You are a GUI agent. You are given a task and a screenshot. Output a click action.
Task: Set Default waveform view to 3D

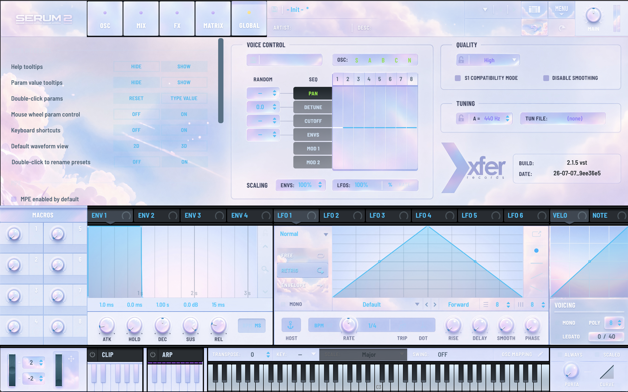click(184, 146)
